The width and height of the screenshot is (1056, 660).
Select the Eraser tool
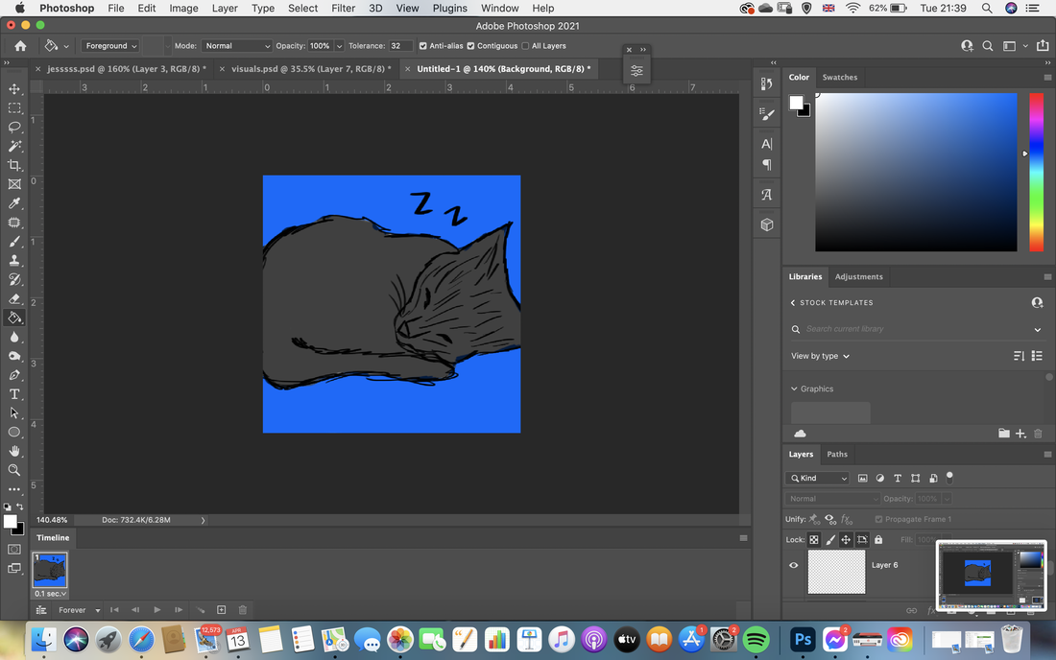click(x=14, y=298)
